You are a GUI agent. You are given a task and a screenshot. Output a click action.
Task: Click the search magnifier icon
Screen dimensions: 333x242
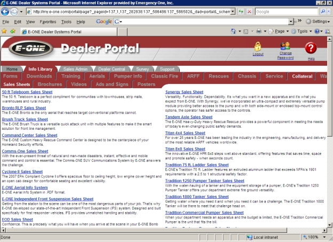[323, 11]
